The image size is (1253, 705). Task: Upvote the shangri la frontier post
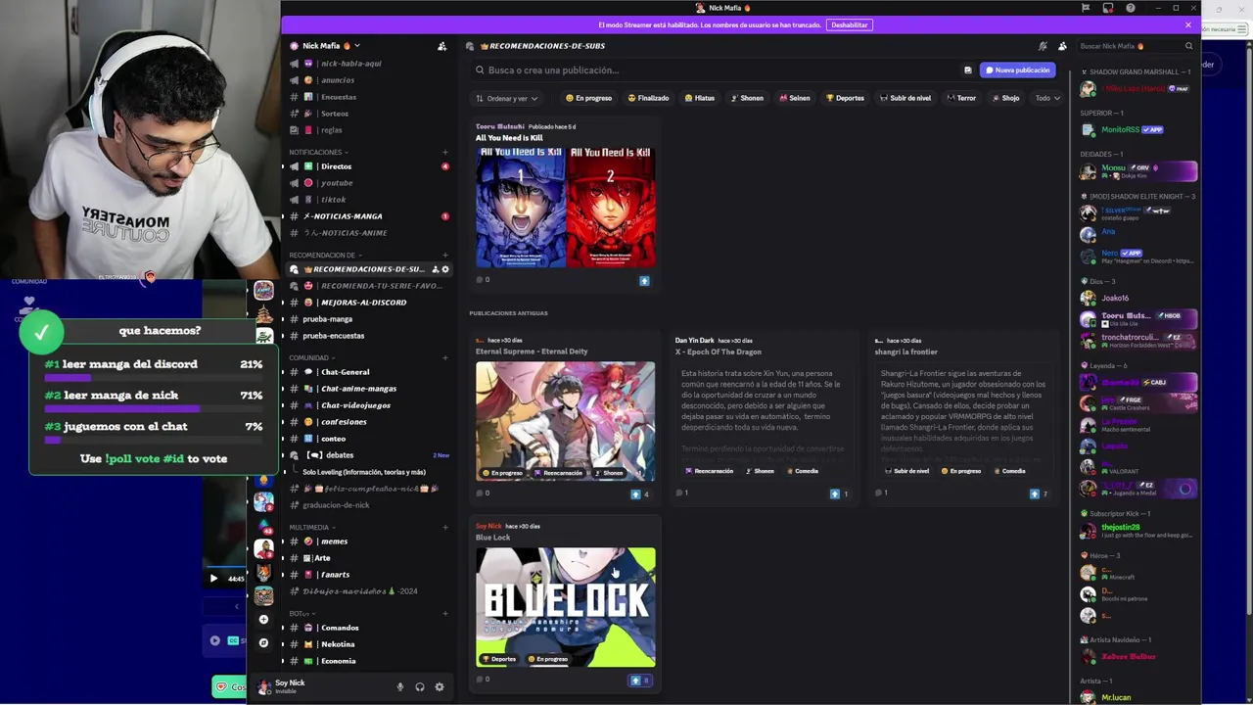click(1039, 493)
